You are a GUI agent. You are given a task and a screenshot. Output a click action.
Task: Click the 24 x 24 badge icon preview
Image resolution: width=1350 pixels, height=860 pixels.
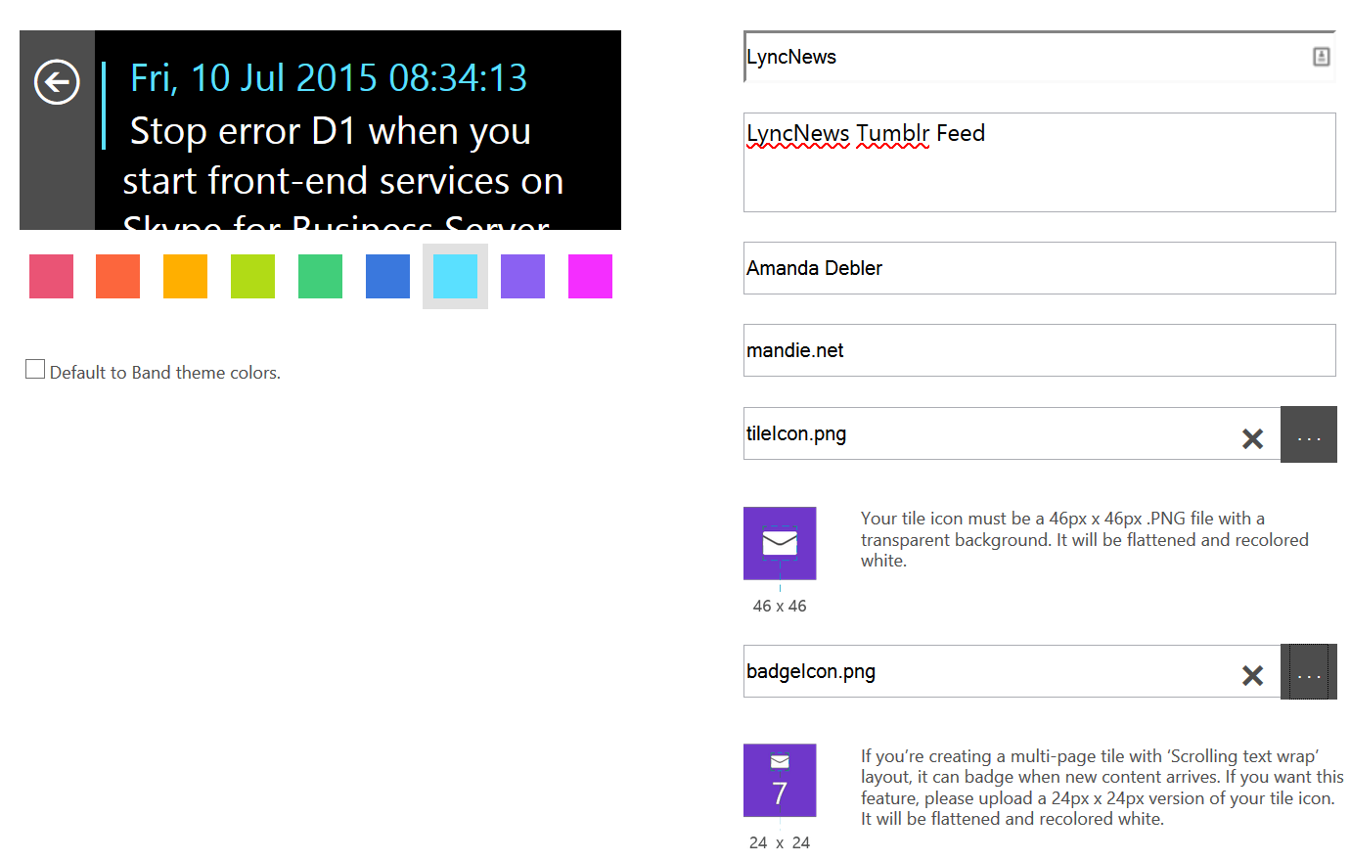tap(780, 780)
